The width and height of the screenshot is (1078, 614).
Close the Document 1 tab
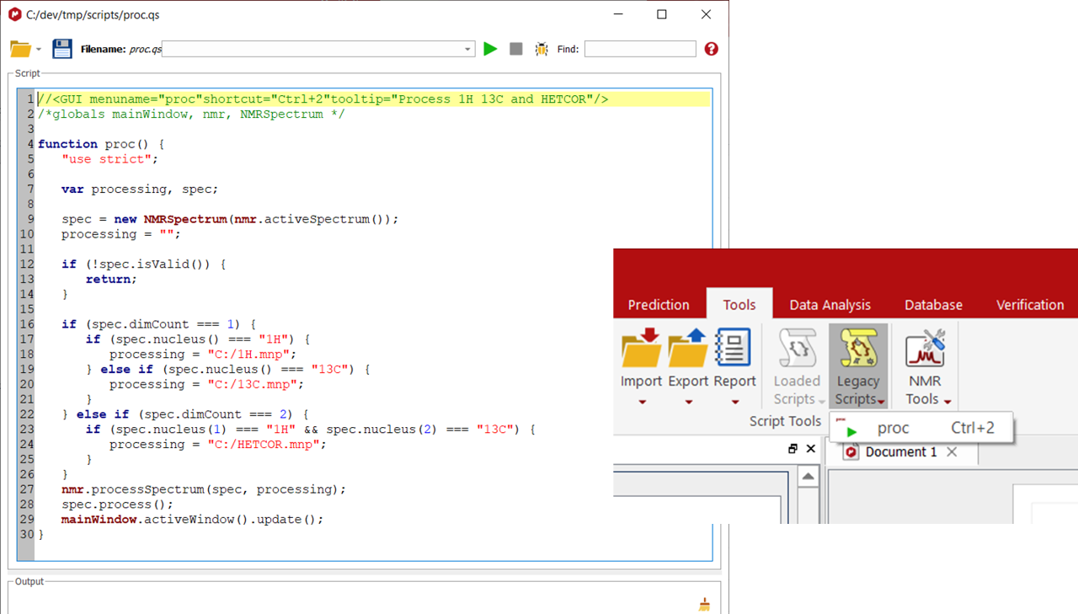[952, 452]
